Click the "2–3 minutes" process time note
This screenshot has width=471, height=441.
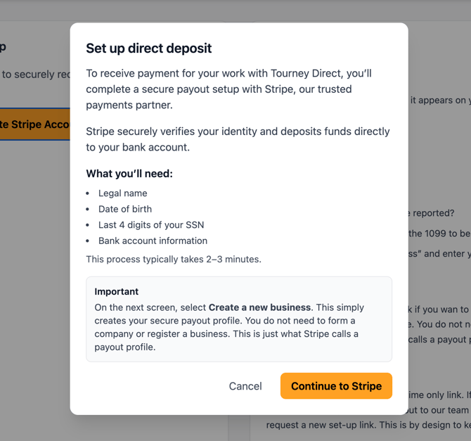pos(174,259)
